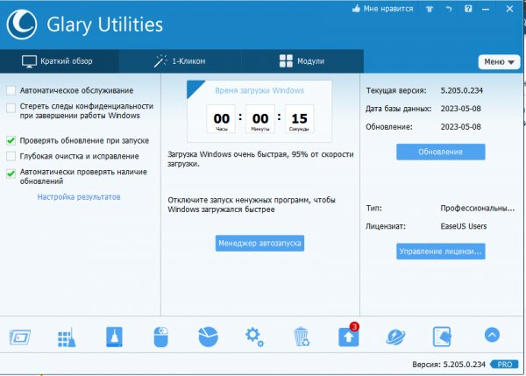This screenshot has height=376, width=526.
Task: Open the disk cleaner icon in bottom toolbar
Action: tap(20, 337)
